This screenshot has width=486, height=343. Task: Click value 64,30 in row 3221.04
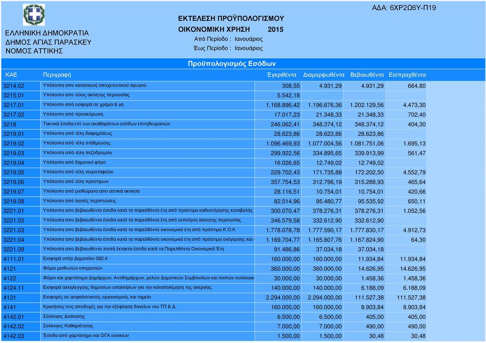(x=418, y=240)
